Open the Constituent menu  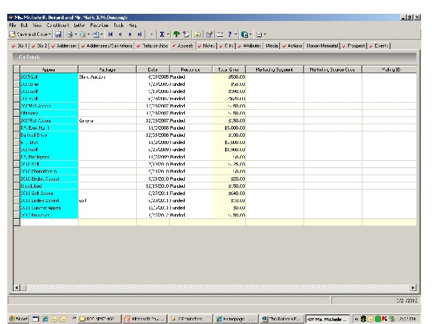(58, 25)
